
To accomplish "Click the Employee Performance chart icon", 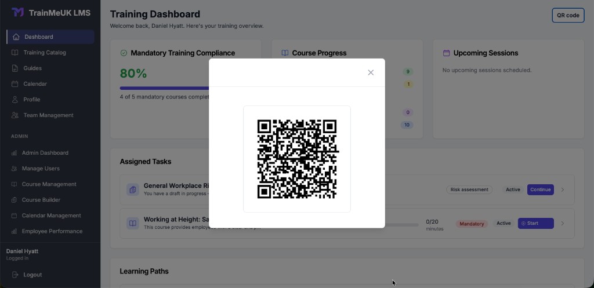I will (x=14, y=231).
